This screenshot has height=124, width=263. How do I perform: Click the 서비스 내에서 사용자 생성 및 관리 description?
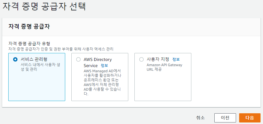40,67
